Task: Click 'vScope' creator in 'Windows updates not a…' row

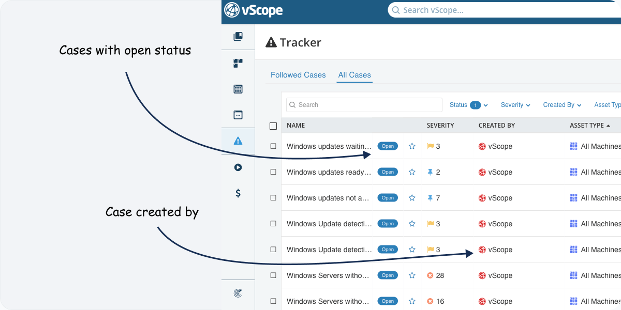Action: (500, 198)
